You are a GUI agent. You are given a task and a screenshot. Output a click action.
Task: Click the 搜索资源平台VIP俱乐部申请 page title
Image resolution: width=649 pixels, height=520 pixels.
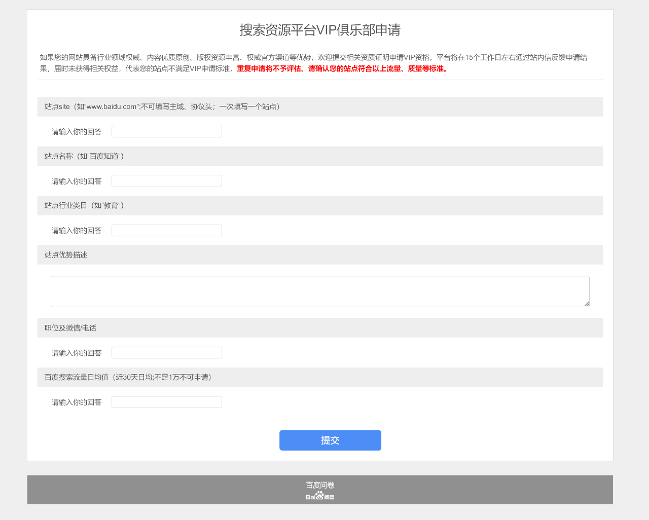click(320, 30)
